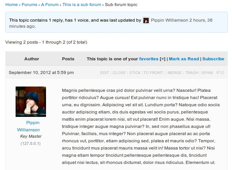Open This is a sub forum breadcrumb
The height and width of the screenshot is (170, 232).
pos(82,5)
